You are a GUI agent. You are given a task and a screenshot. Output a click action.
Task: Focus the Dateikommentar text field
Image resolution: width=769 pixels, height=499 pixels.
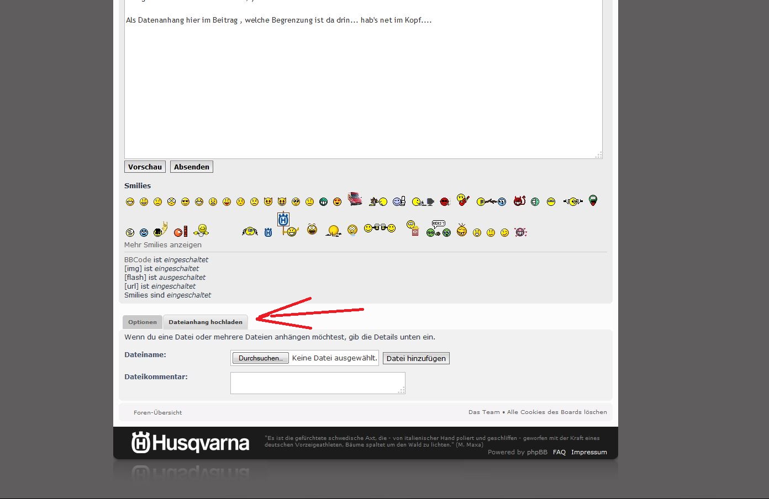(318, 383)
